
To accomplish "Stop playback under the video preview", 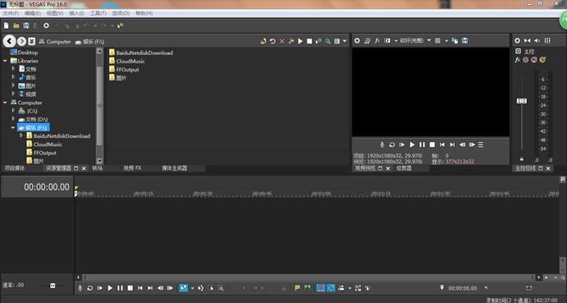I will click(432, 145).
